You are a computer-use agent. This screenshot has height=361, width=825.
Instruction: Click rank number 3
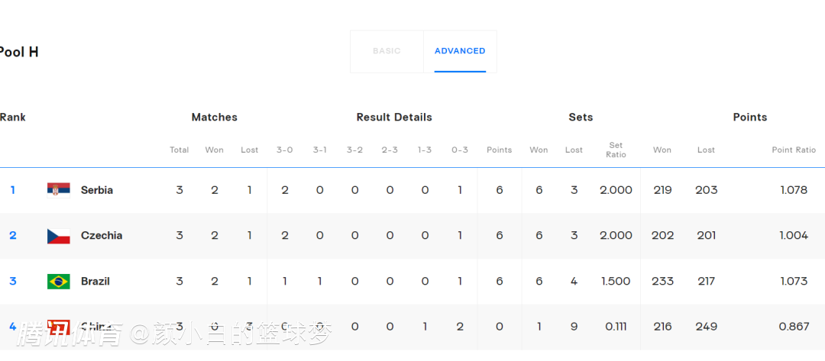(12, 282)
